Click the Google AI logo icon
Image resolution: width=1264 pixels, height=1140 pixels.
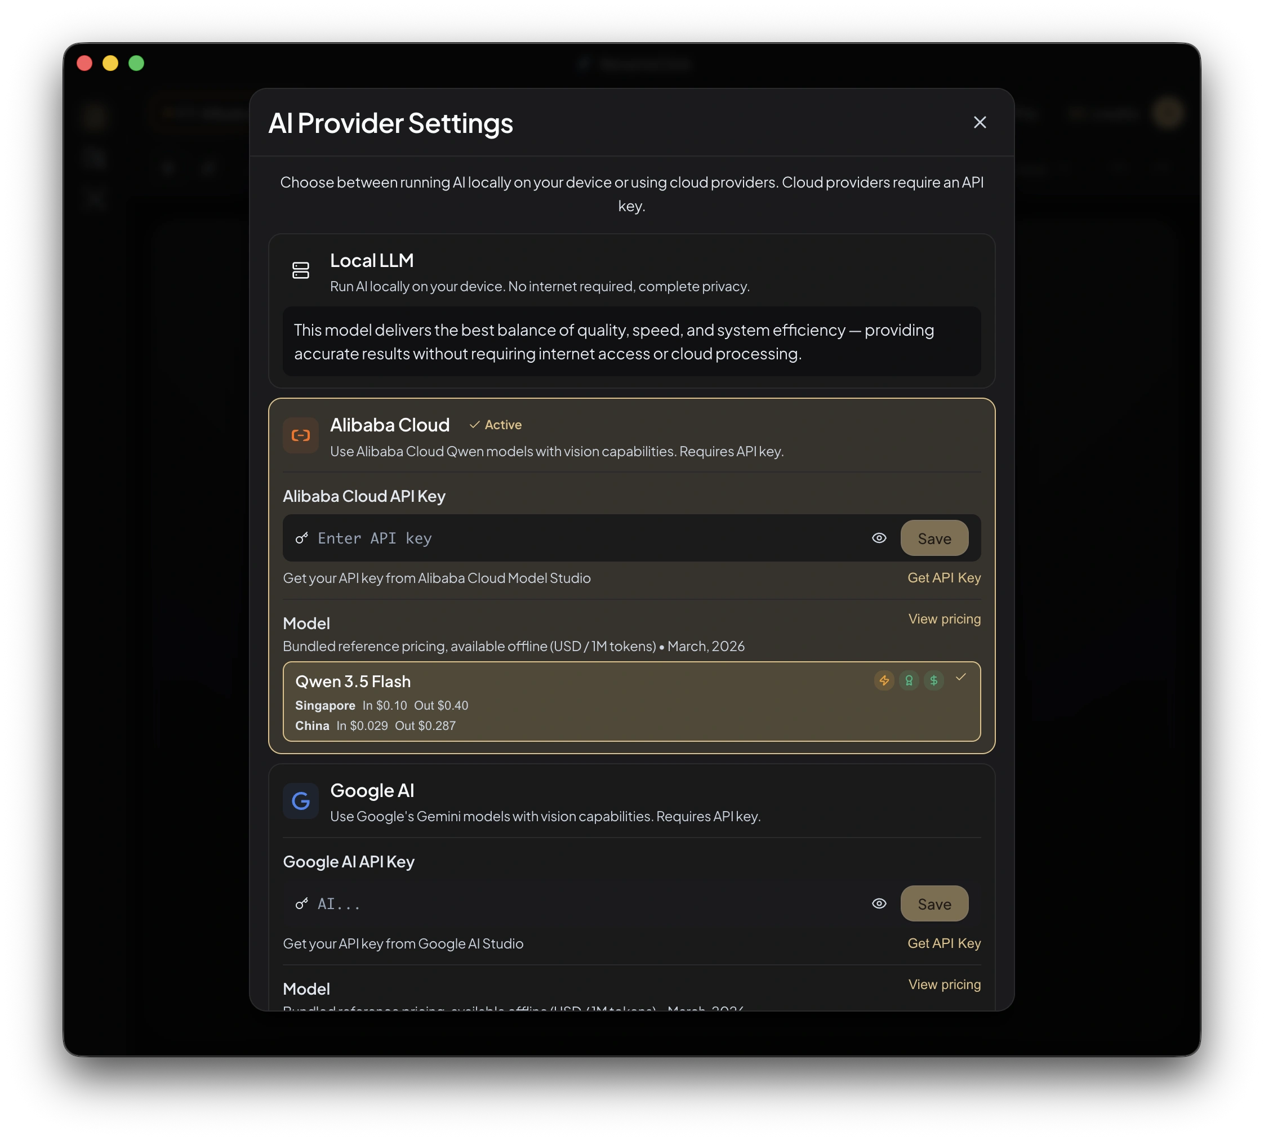click(x=301, y=800)
